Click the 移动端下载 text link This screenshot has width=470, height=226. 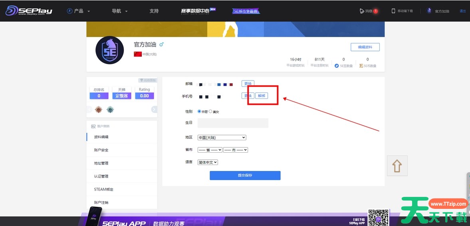tap(405, 11)
